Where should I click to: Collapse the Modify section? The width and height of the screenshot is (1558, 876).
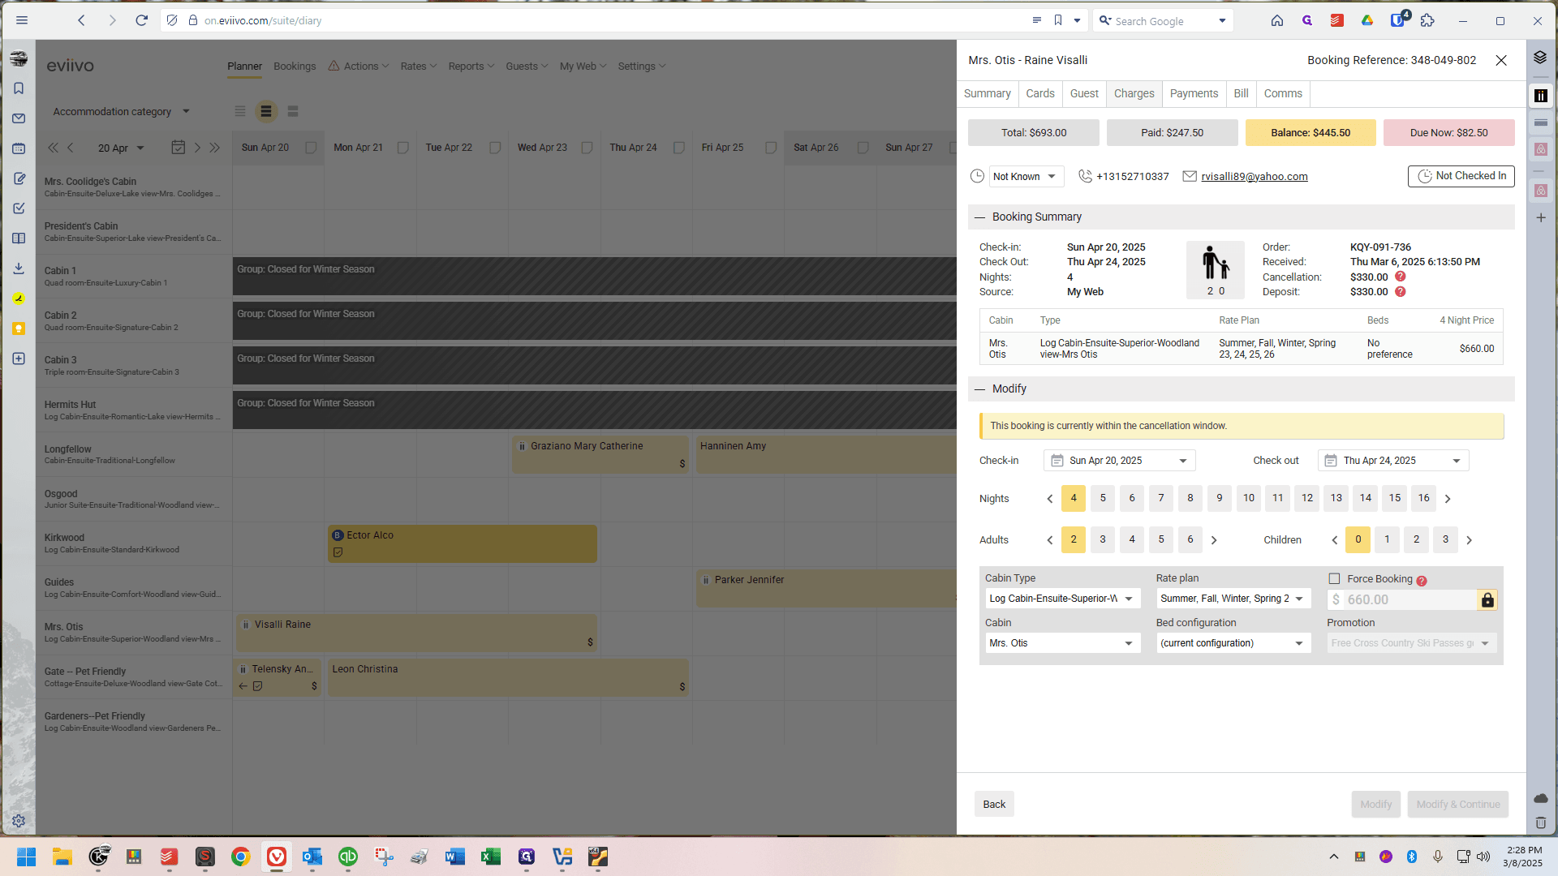(x=979, y=389)
